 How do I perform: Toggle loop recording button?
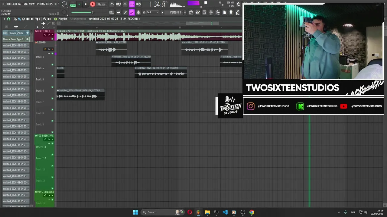pyautogui.click(x=138, y=4)
